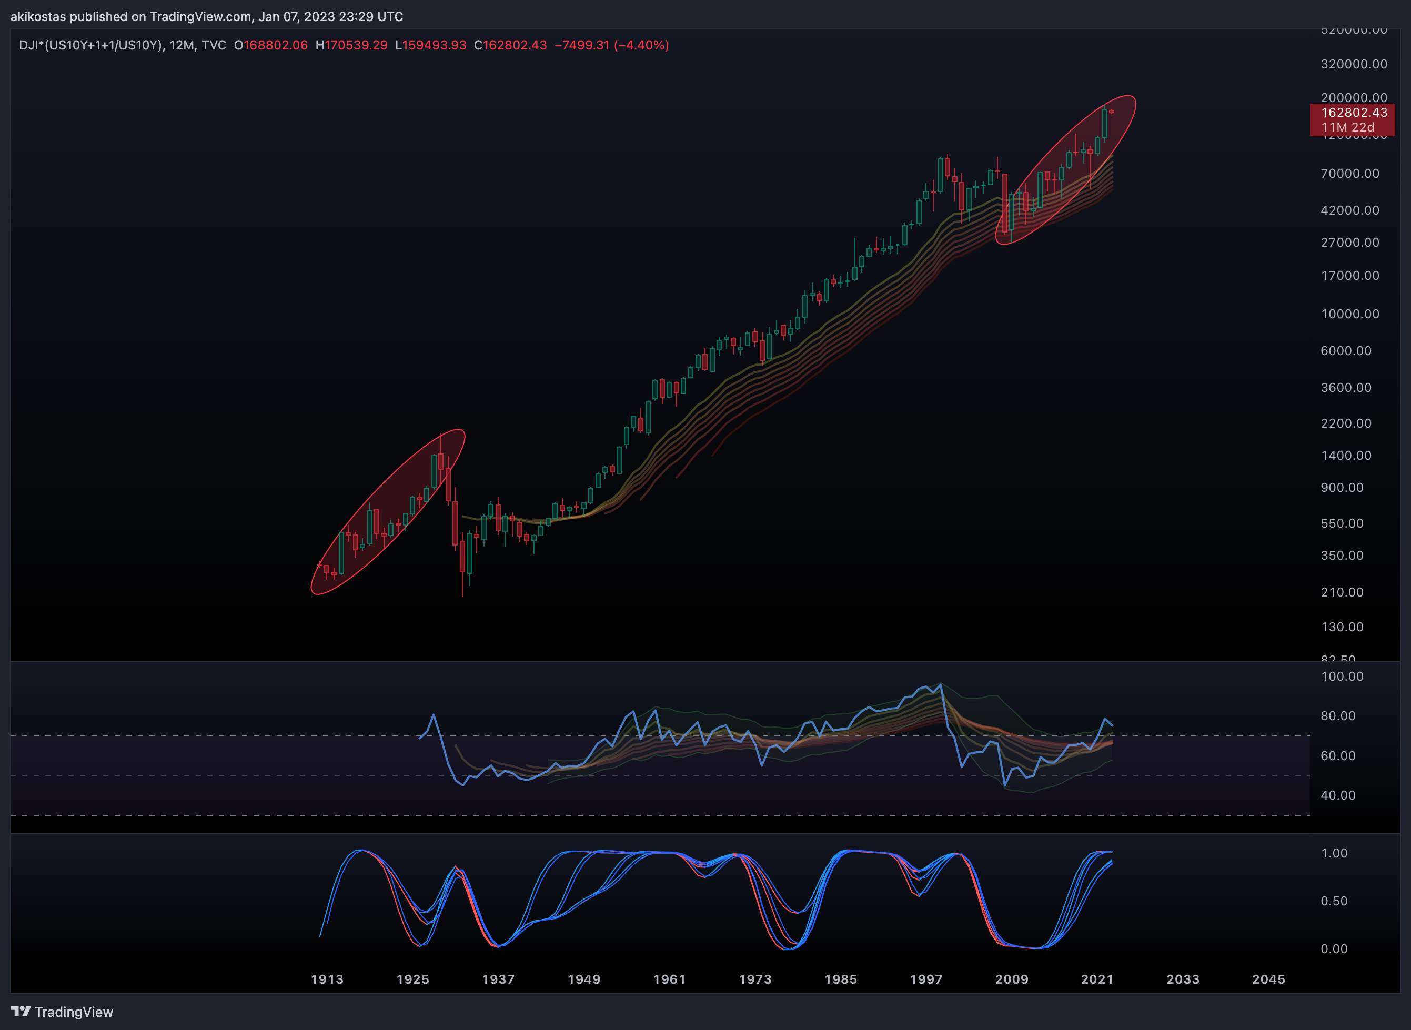Click the 10000.00 price axis label
Image resolution: width=1411 pixels, height=1030 pixels.
coord(1350,314)
